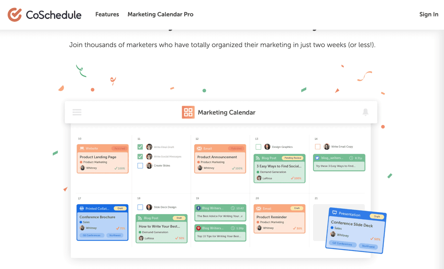The height and width of the screenshot is (269, 444).
Task: Click the orange Product Marketing color dot on Product Landing Page
Action: [81, 162]
